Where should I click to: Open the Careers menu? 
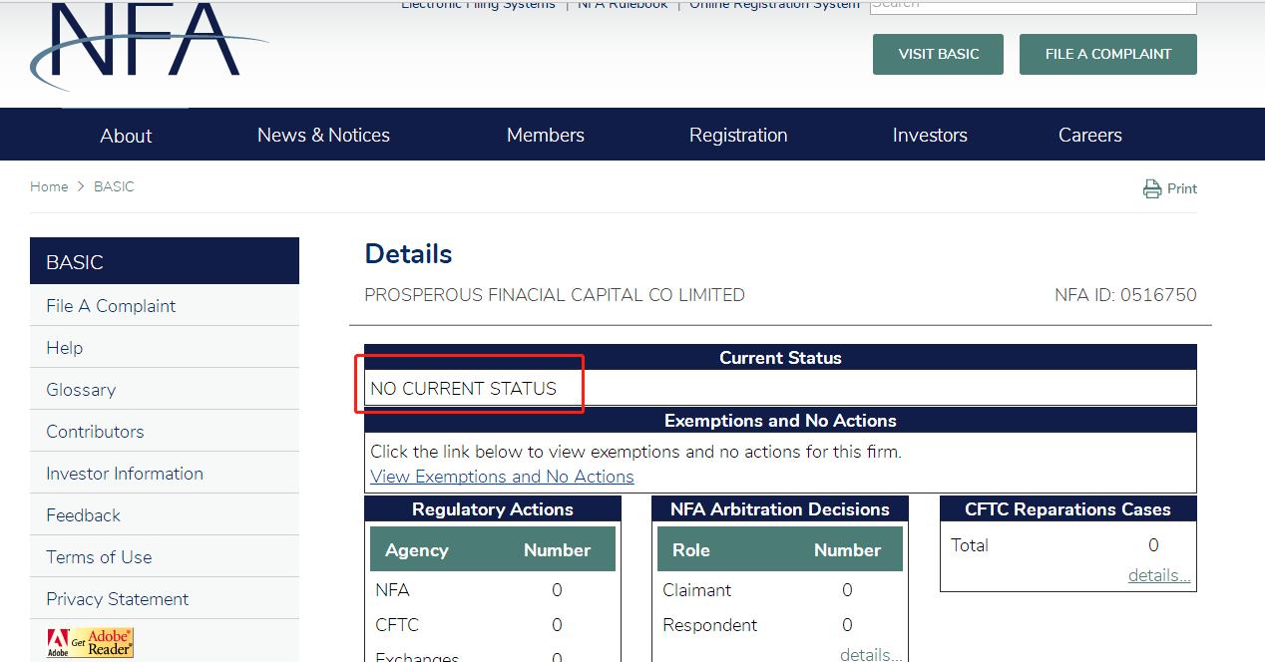[x=1090, y=135]
